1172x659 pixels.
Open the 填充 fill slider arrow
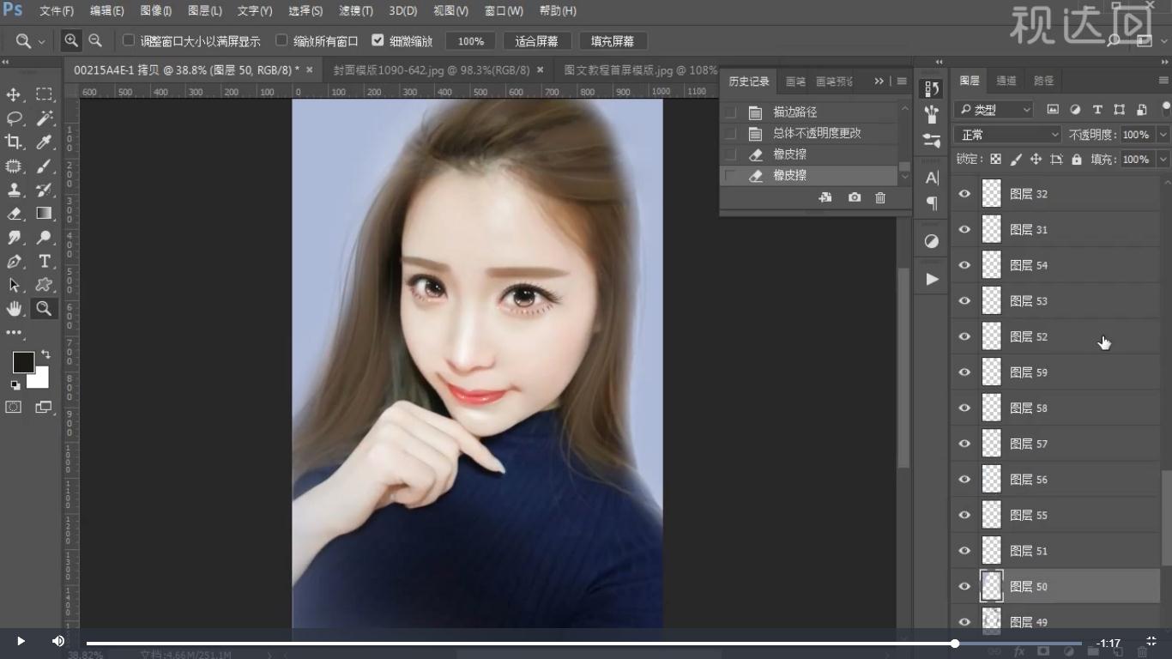tap(1163, 160)
